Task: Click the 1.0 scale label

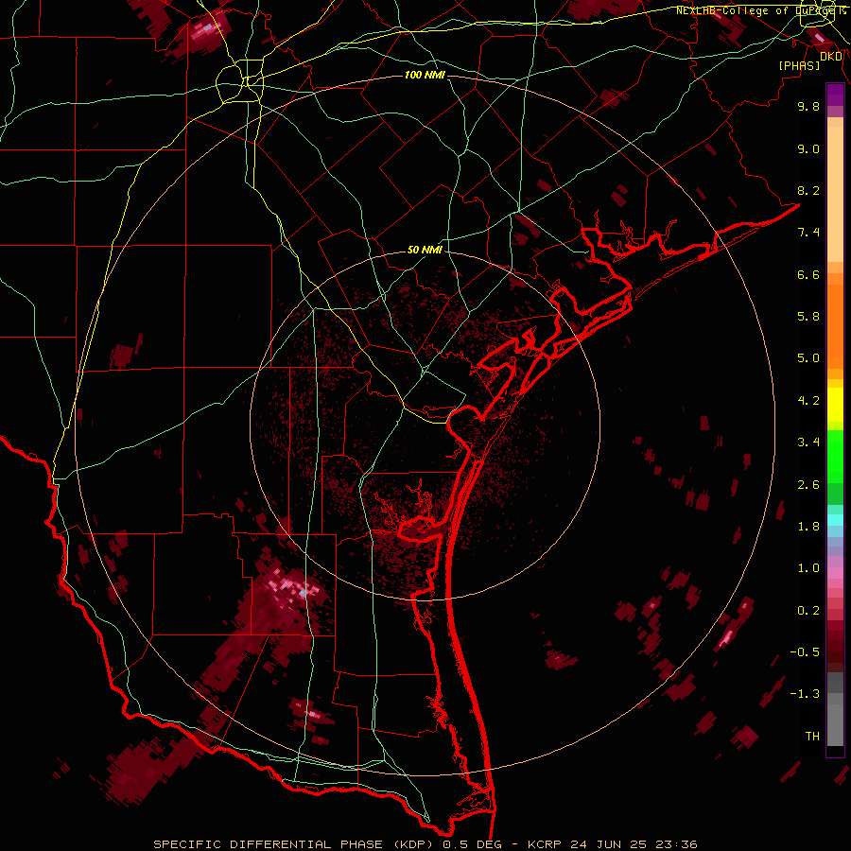Action: tap(808, 568)
